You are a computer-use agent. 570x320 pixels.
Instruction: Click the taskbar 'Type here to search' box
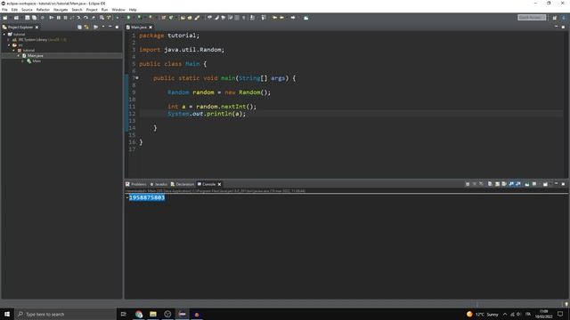(x=66, y=314)
